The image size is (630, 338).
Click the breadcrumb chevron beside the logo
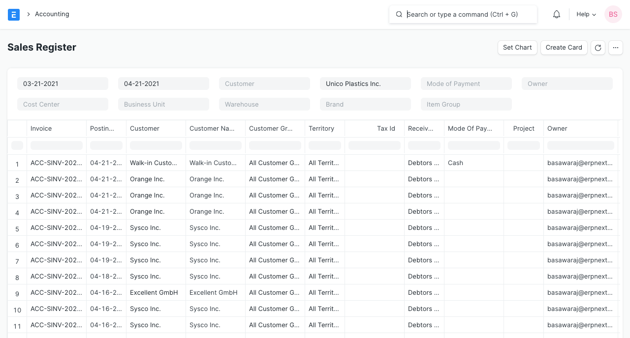click(x=29, y=14)
